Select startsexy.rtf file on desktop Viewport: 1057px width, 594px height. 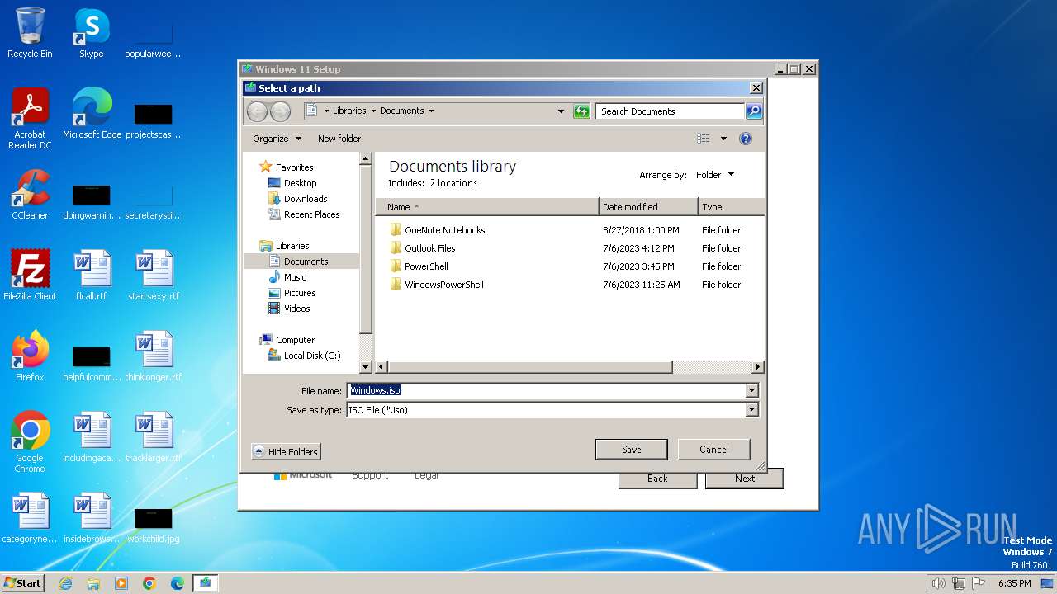coord(154,276)
